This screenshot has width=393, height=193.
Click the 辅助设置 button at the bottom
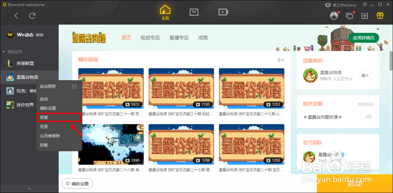[x=77, y=184]
